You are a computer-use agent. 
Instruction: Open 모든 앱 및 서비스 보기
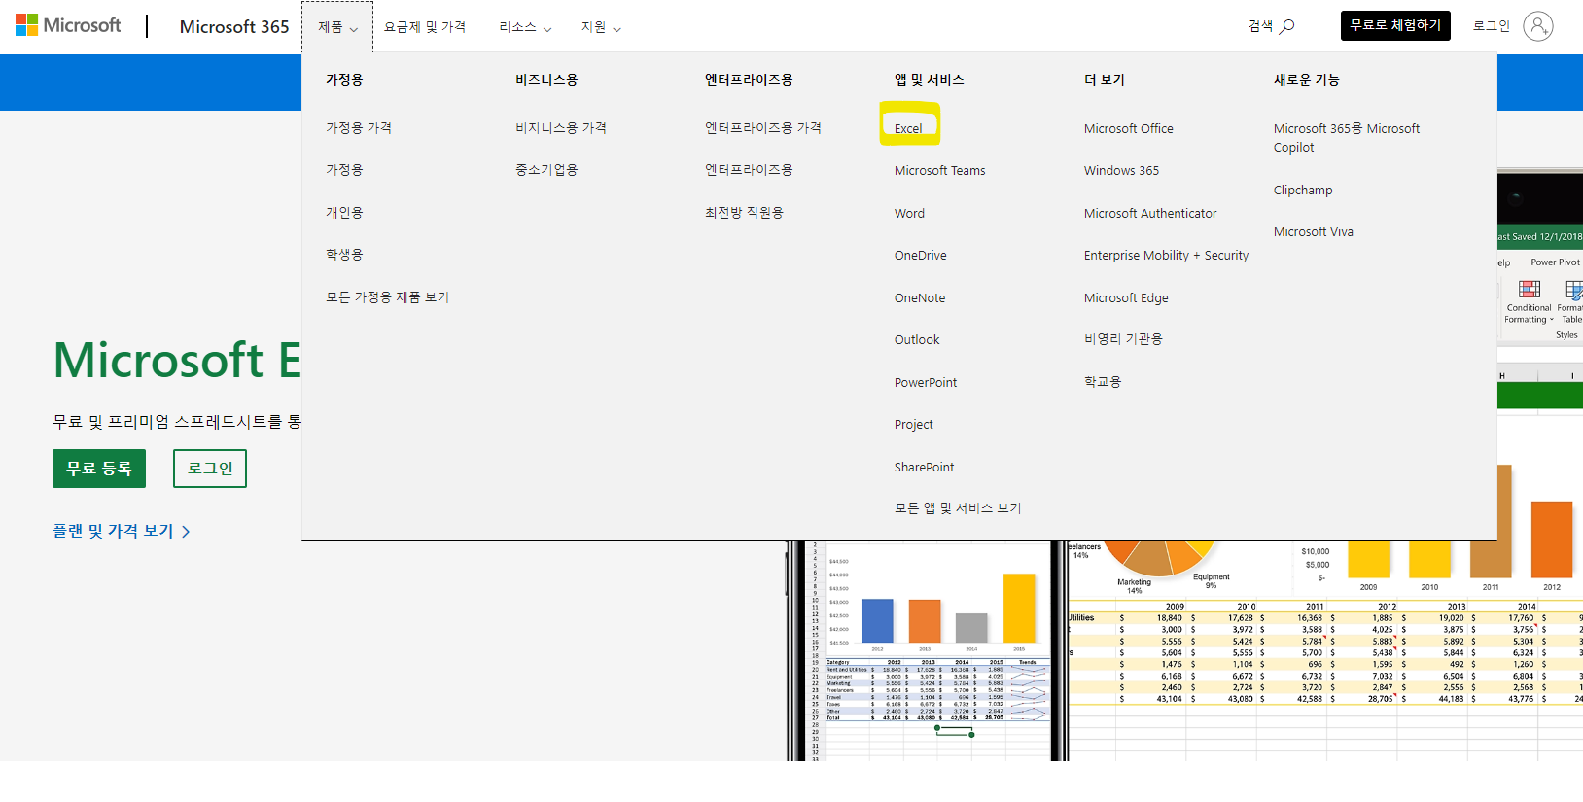click(x=958, y=508)
